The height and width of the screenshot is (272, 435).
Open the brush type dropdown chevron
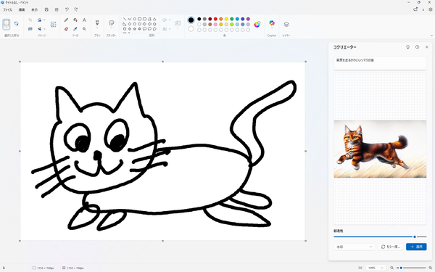click(x=97, y=28)
